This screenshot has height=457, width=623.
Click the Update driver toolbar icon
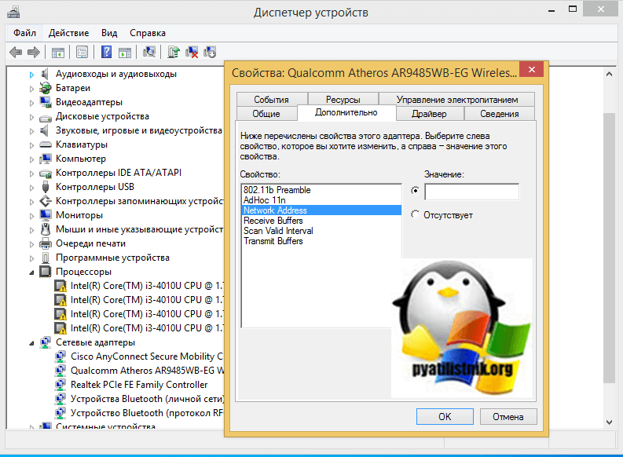pos(174,52)
